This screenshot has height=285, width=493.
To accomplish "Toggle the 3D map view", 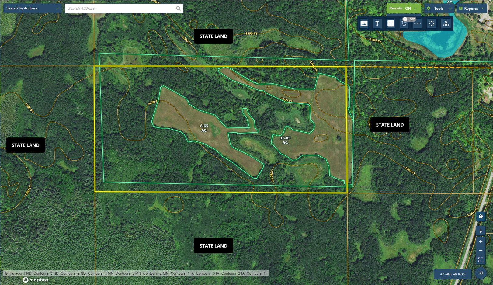I will 481,273.
